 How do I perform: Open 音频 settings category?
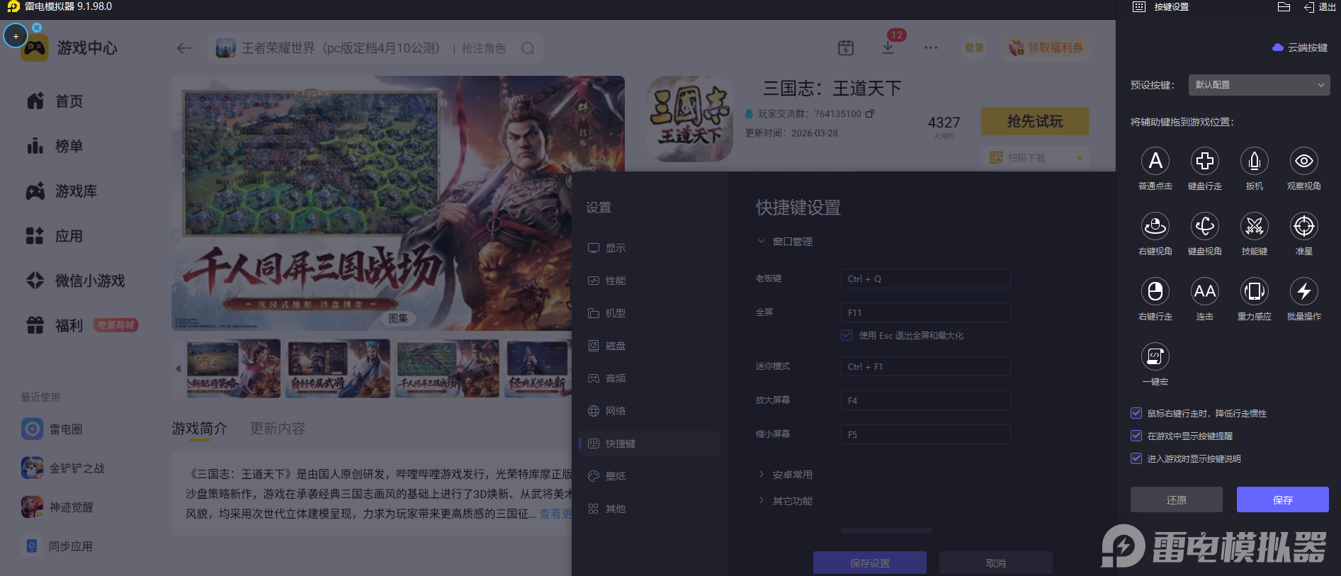click(x=650, y=378)
